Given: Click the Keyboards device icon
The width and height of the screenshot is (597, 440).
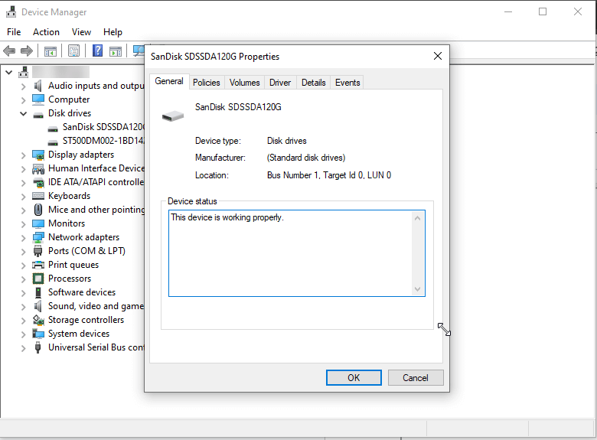Looking at the screenshot, I should tap(38, 196).
